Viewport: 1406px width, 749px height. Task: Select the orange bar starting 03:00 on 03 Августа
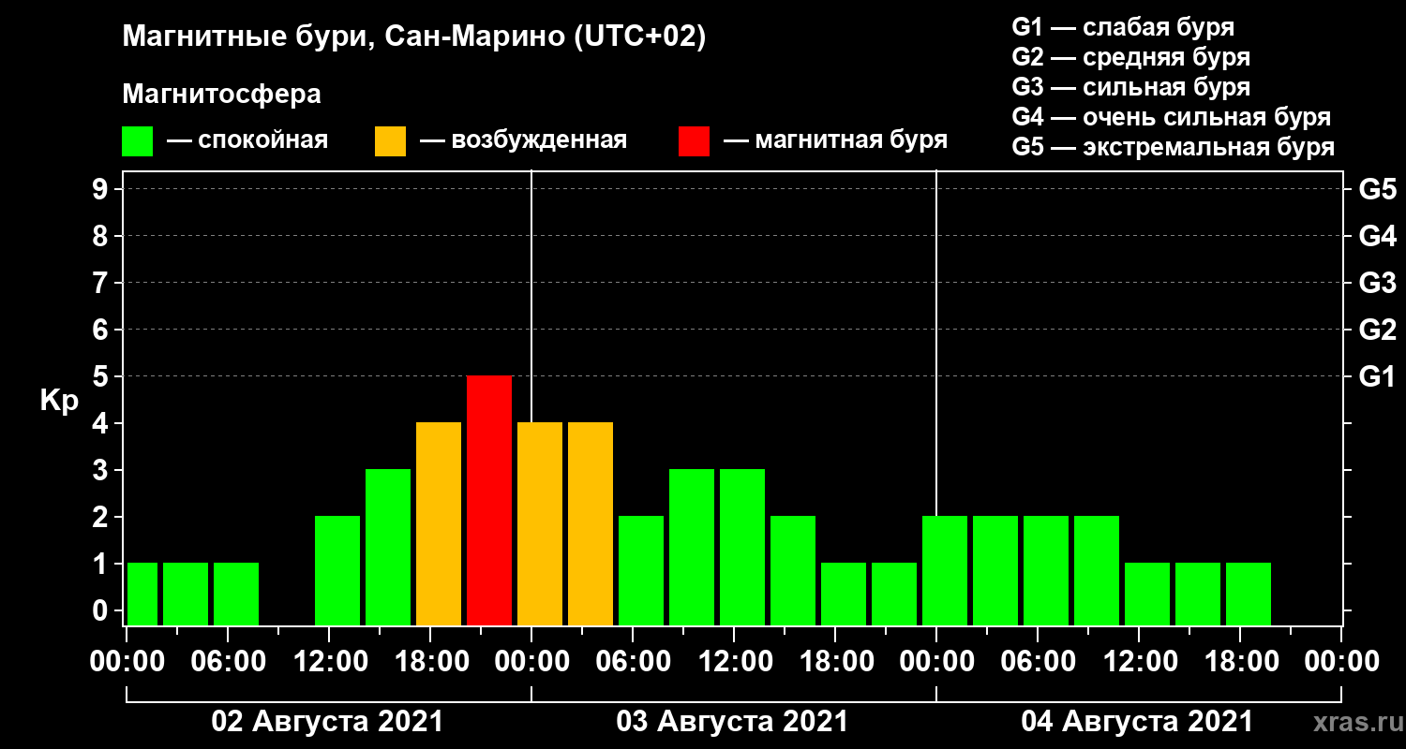coord(591,523)
